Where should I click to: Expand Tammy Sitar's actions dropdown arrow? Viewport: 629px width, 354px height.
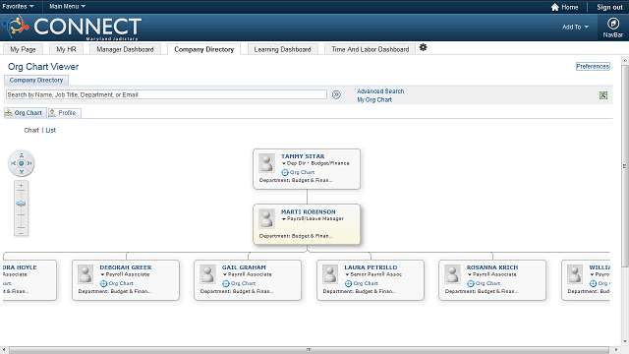pyautogui.click(x=284, y=164)
